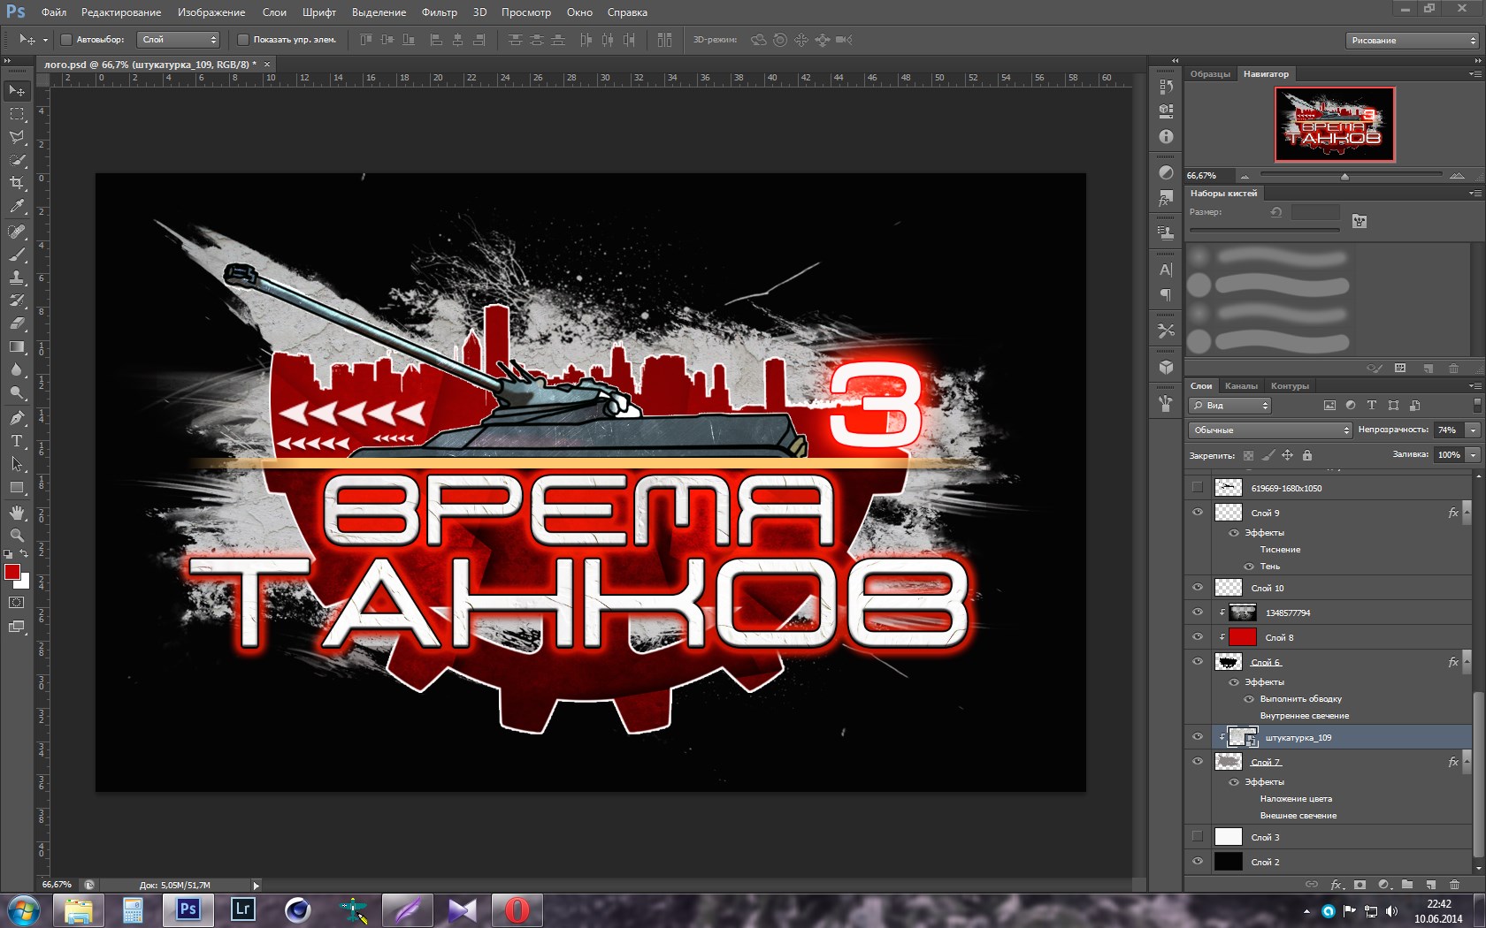Switch to the Контуры tab
The width and height of the screenshot is (1486, 928).
(x=1290, y=386)
